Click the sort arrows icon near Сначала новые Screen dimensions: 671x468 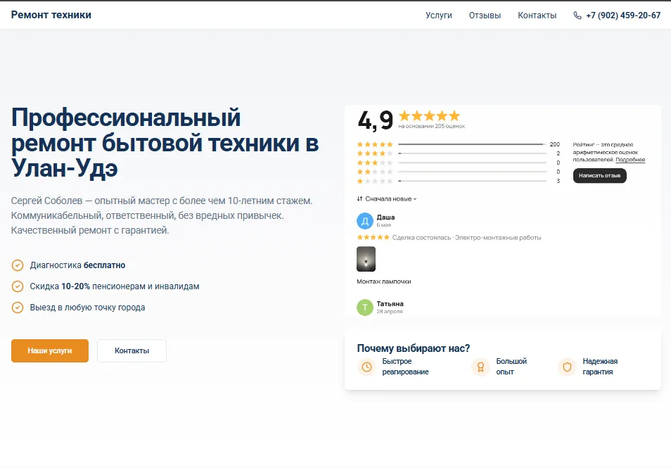coord(359,198)
